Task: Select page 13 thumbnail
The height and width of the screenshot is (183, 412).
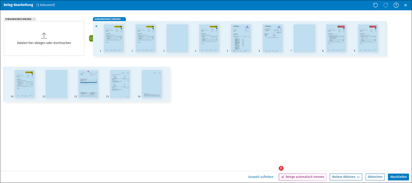Action: click(x=120, y=84)
